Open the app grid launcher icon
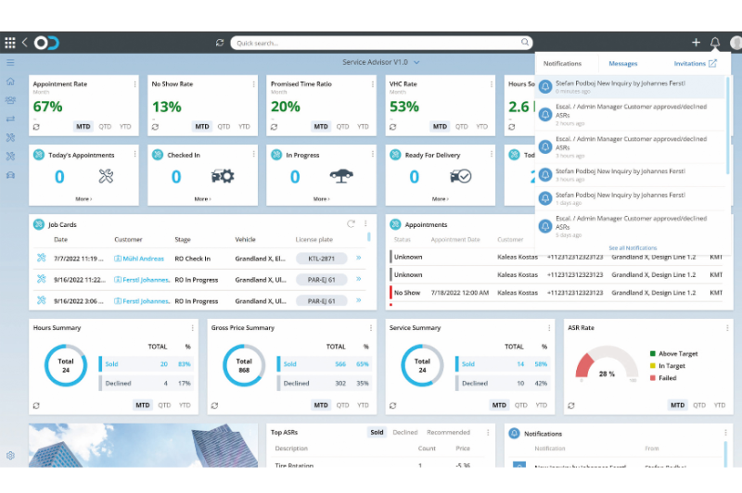Viewport: 742px width, 493px height. tap(10, 43)
